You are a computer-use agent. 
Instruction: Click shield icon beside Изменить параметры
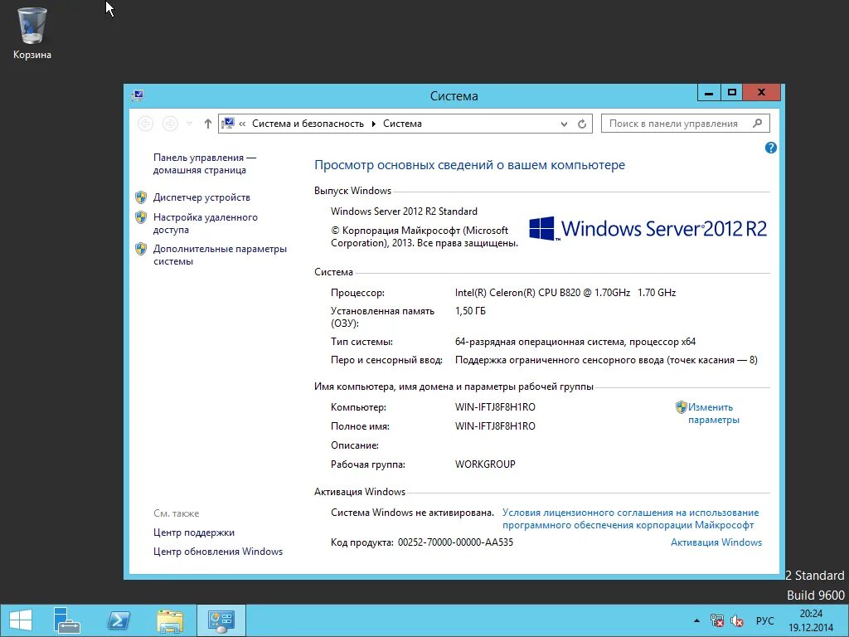point(682,406)
